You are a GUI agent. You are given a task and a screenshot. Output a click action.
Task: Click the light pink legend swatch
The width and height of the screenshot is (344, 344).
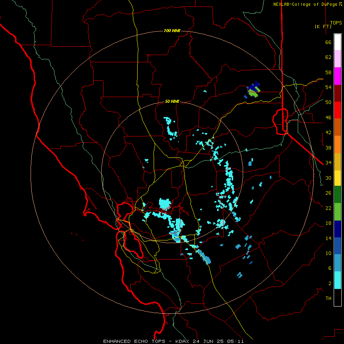point(338,58)
